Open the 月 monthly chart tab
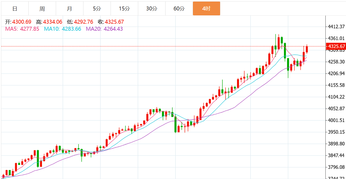This screenshot has height=179, width=346. pos(70,9)
